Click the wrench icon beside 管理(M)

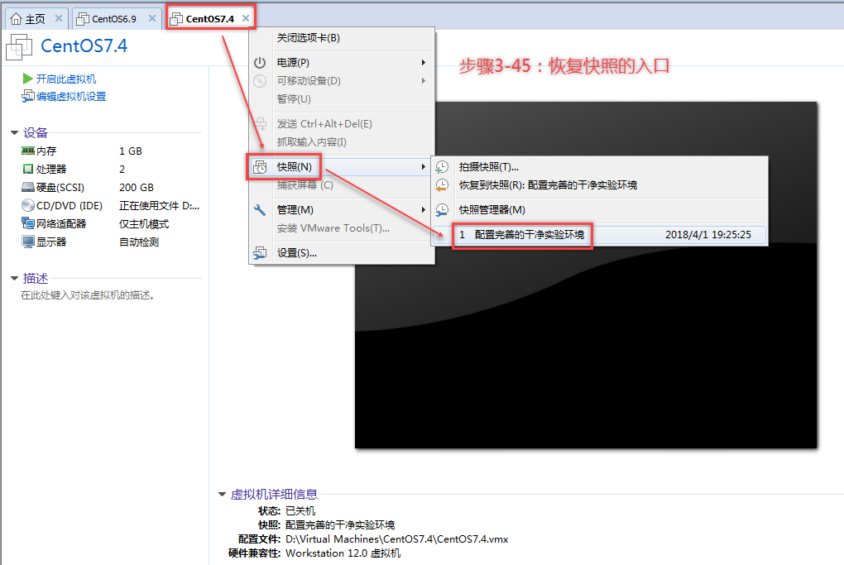(x=260, y=210)
